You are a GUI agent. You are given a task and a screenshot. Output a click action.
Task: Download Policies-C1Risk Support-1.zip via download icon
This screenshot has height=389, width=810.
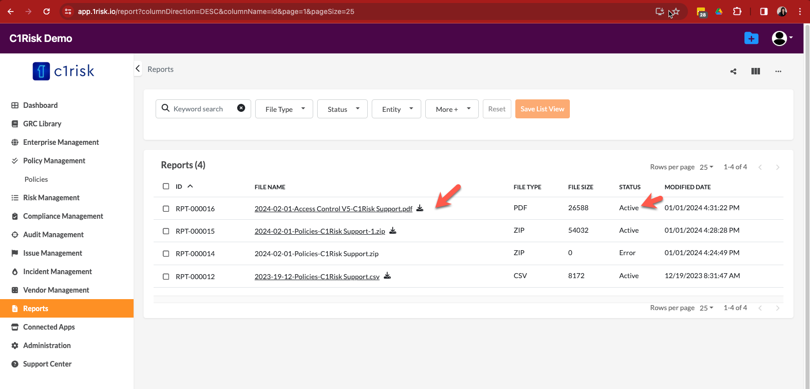pyautogui.click(x=393, y=231)
